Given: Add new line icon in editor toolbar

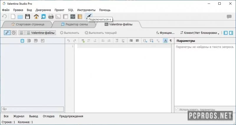Looking at the screenshot, I should click(83, 41).
